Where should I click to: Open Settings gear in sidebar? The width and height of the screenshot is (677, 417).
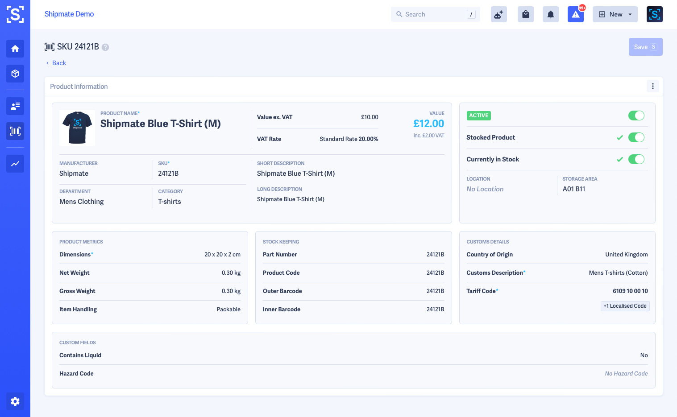(15, 401)
